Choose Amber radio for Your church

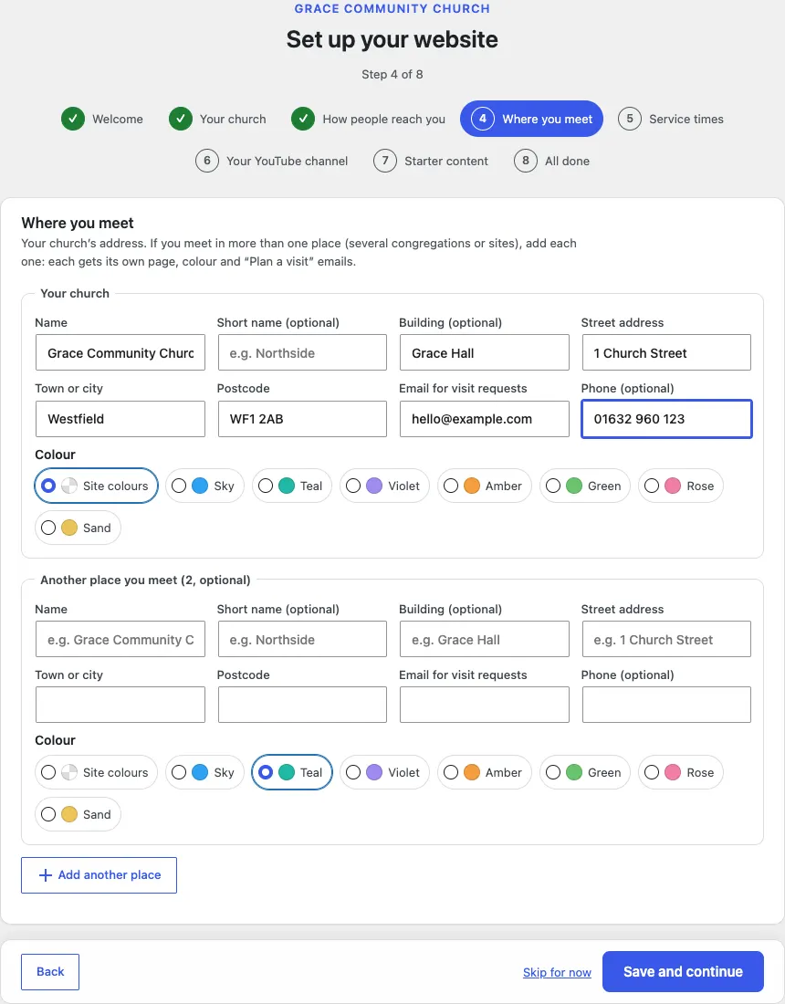[451, 486]
